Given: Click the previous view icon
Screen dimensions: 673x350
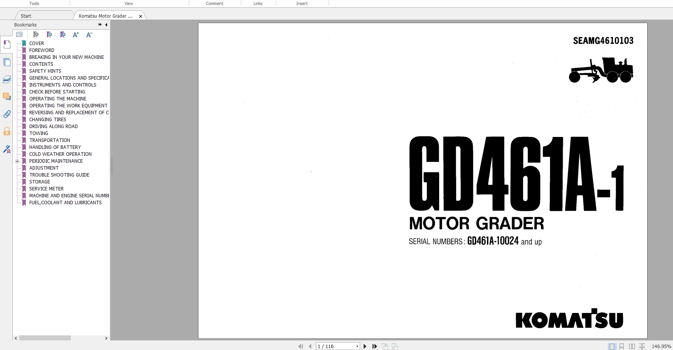Looking at the screenshot, I should pos(385,347).
